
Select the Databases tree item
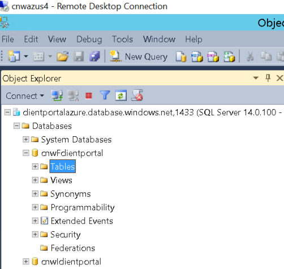[x=52, y=126]
